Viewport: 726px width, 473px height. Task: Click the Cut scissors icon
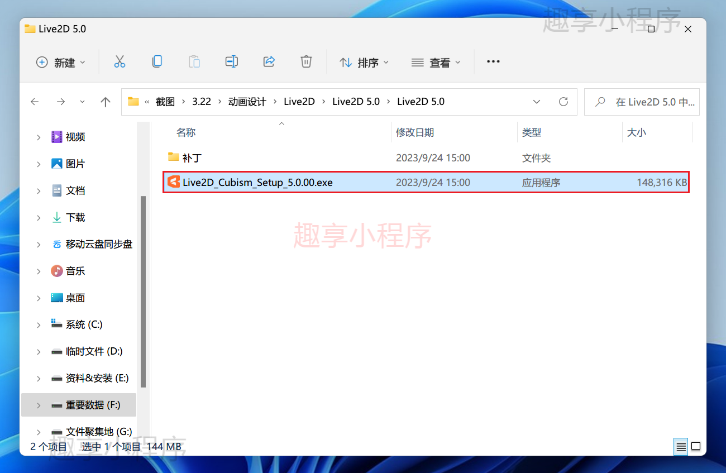(x=120, y=62)
